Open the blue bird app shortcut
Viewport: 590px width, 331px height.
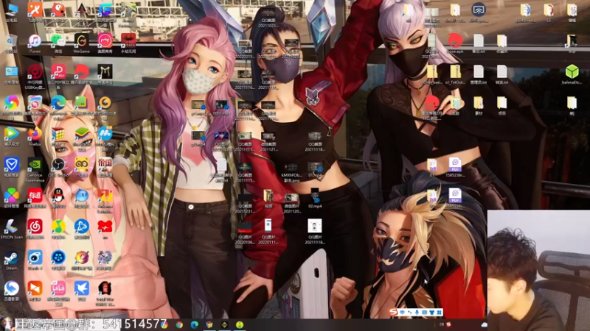(x=82, y=288)
